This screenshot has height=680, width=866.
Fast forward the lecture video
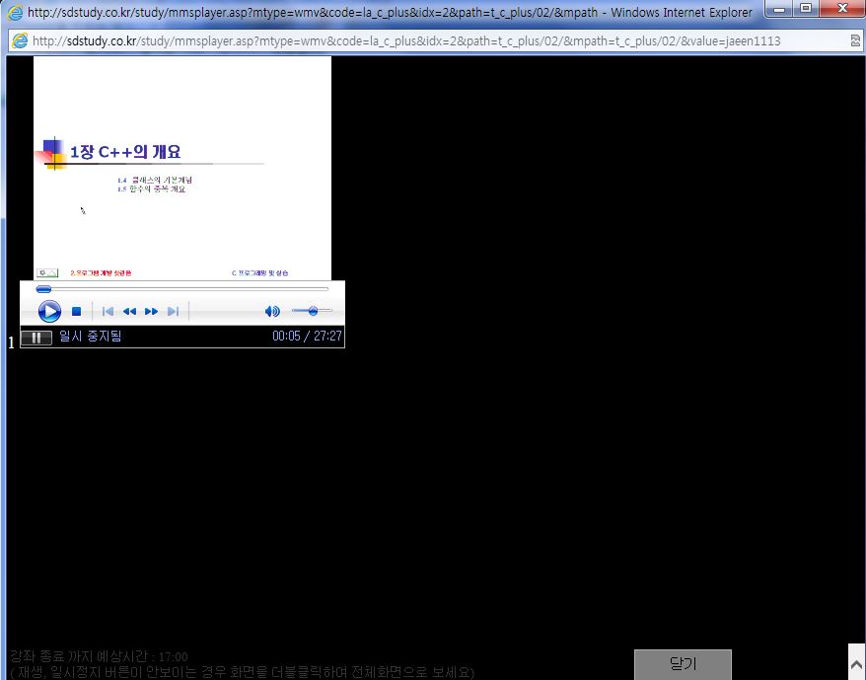(x=151, y=312)
